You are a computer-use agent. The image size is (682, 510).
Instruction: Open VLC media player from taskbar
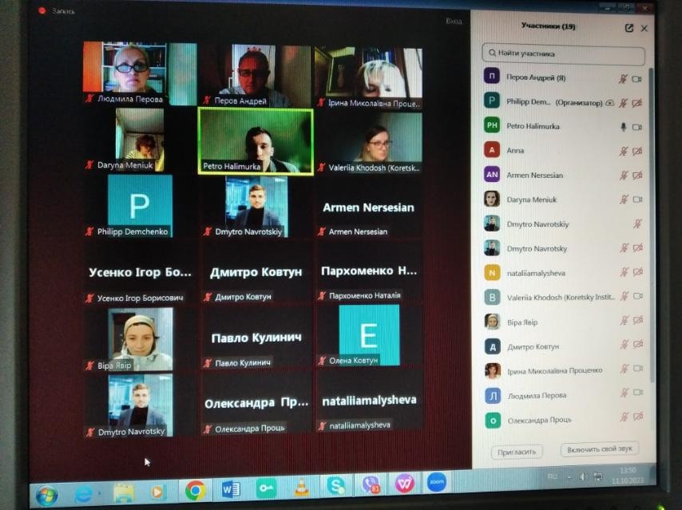tap(301, 488)
